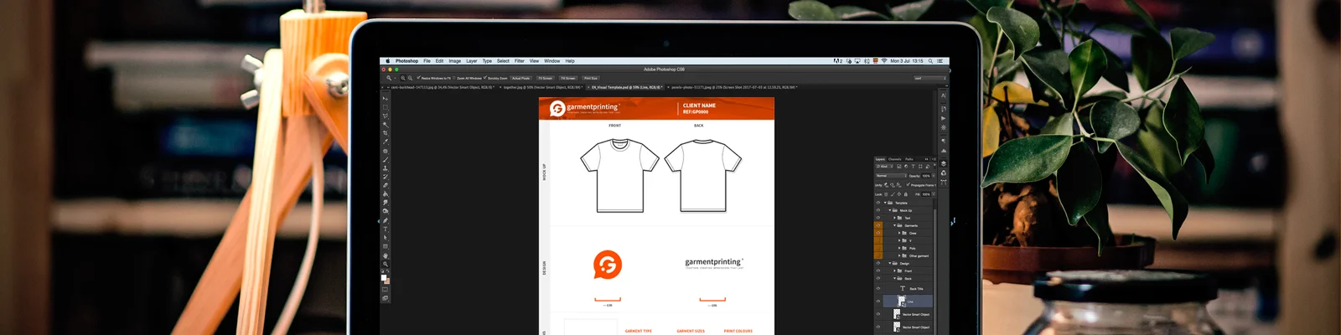The height and width of the screenshot is (335, 1341).
Task: Hide the Design layer group
Action: pyautogui.click(x=878, y=263)
